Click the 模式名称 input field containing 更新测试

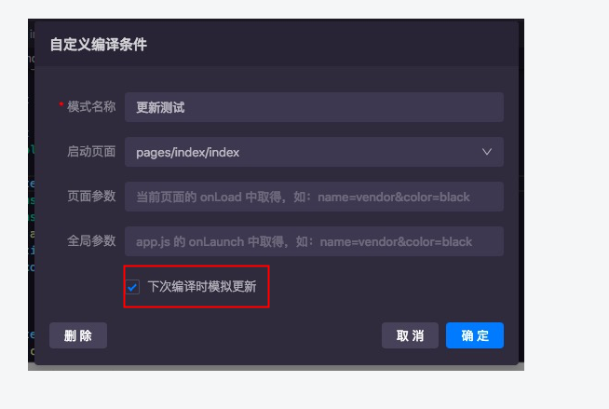point(314,107)
